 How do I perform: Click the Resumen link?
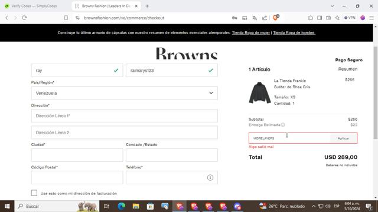tap(348, 69)
